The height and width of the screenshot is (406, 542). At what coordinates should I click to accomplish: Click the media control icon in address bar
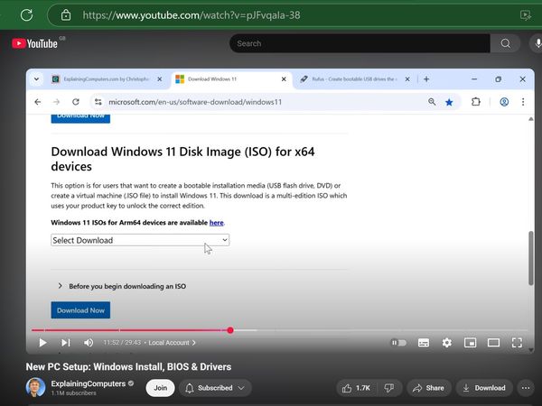[x=526, y=15]
